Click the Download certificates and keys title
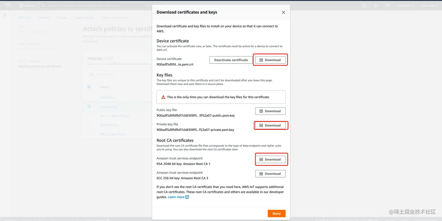The height and width of the screenshot is (221, 442). pos(187,12)
